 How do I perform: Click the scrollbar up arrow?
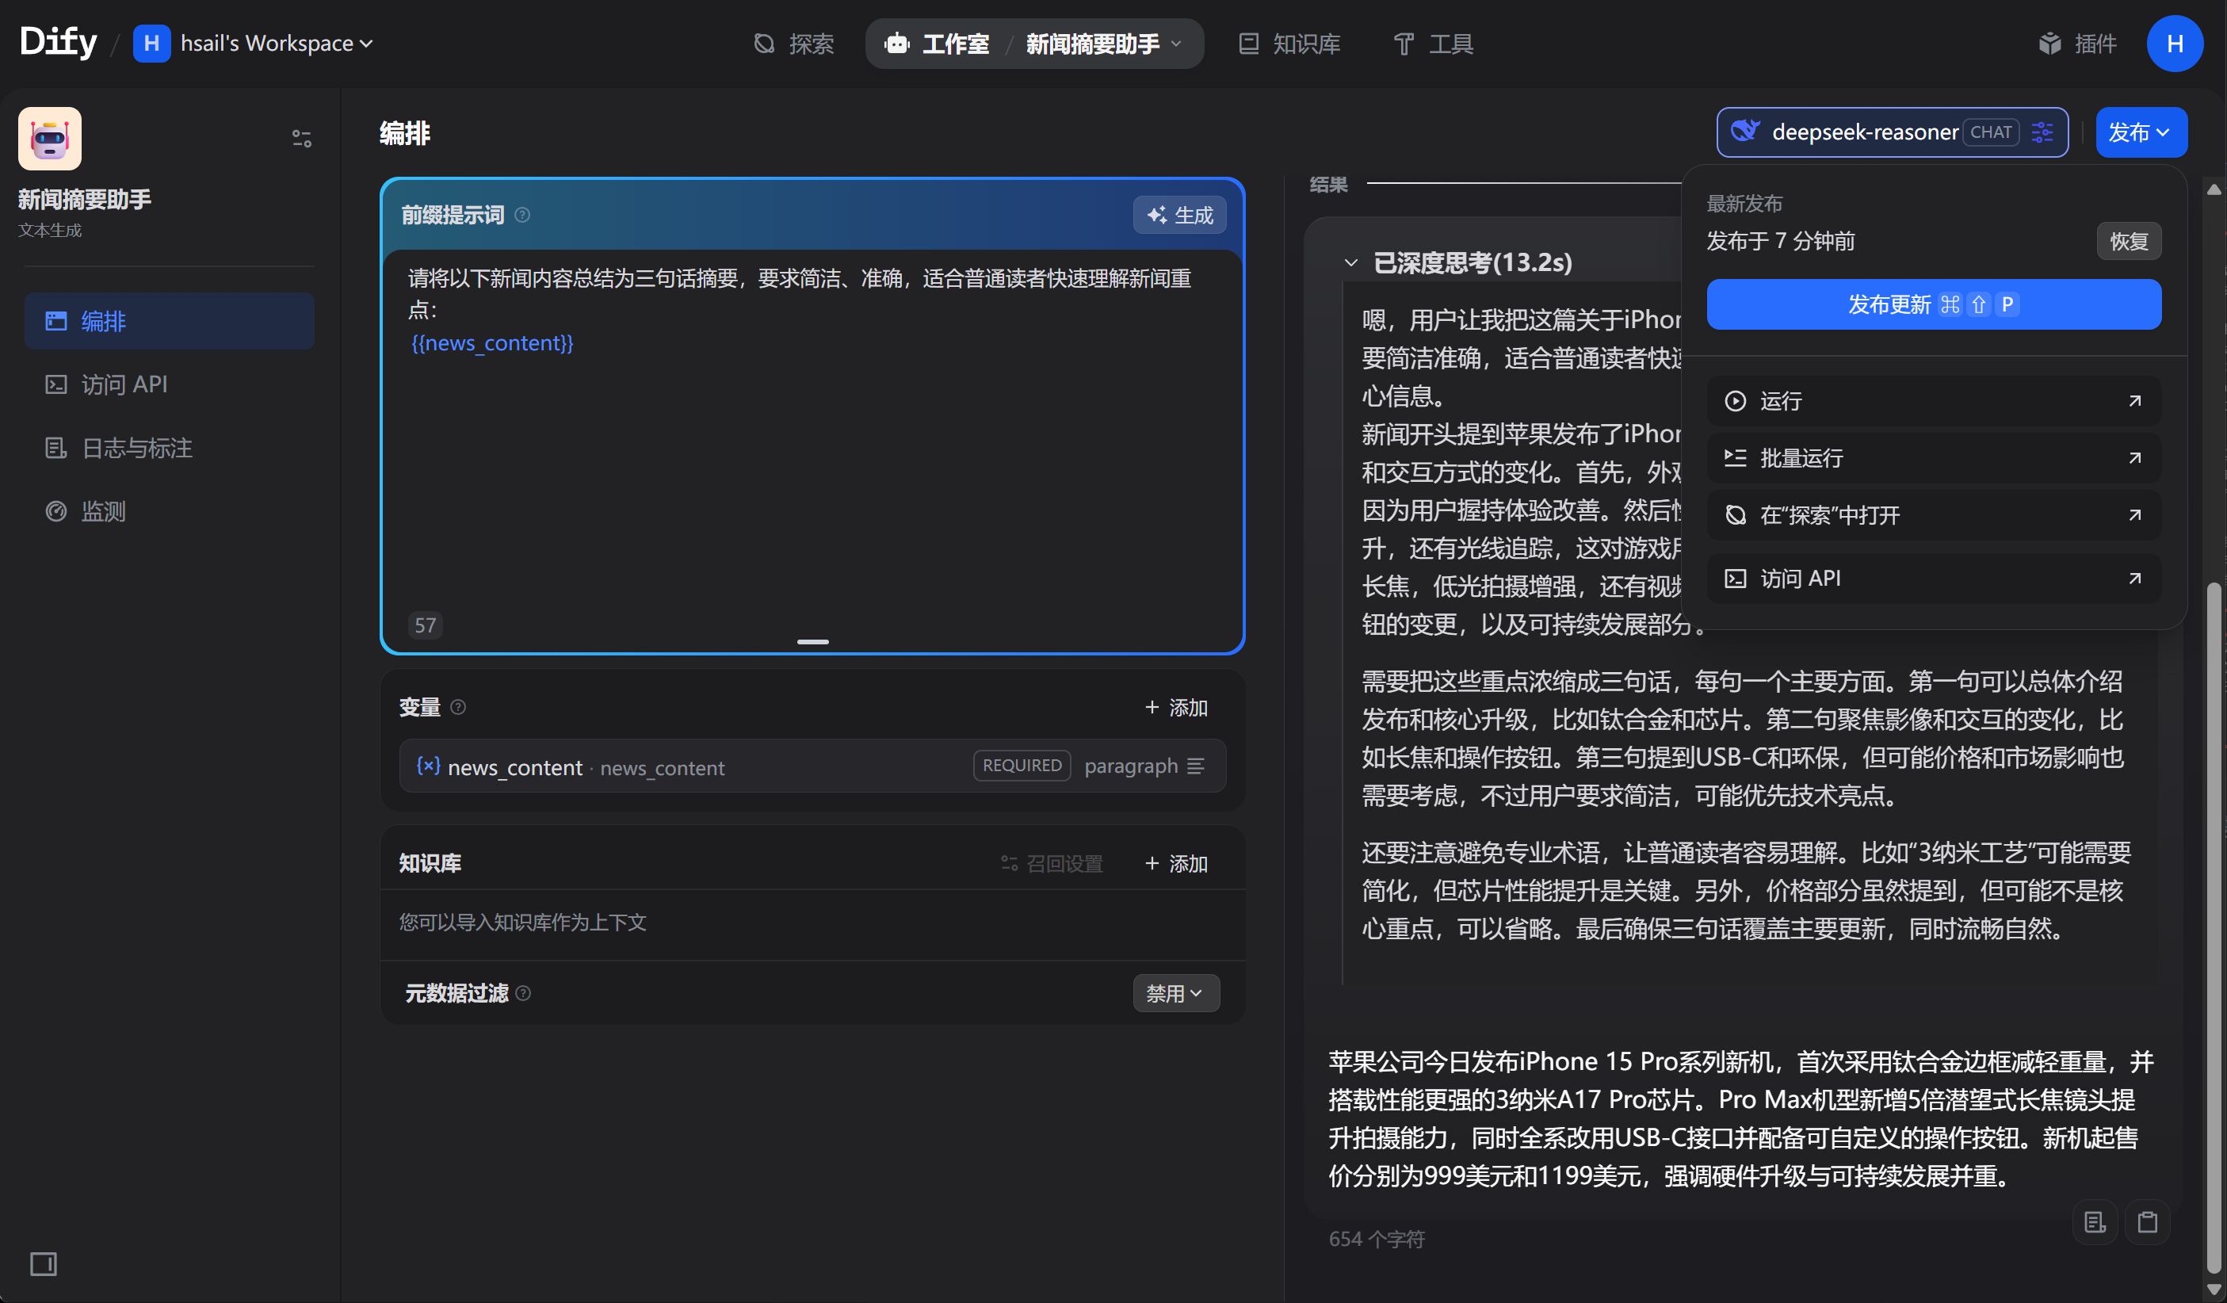point(2214,189)
